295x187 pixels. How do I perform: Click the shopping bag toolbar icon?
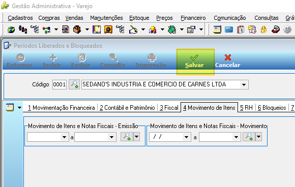click(77, 29)
